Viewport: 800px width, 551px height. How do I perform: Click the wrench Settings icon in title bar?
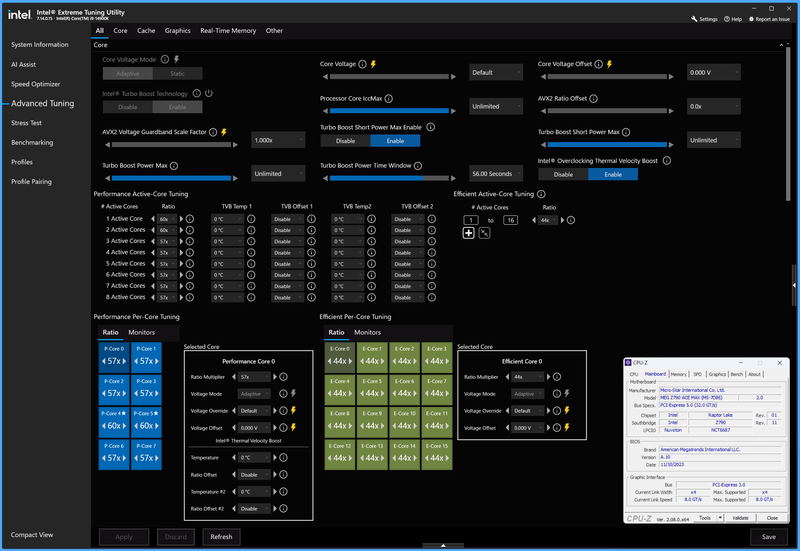pos(694,19)
